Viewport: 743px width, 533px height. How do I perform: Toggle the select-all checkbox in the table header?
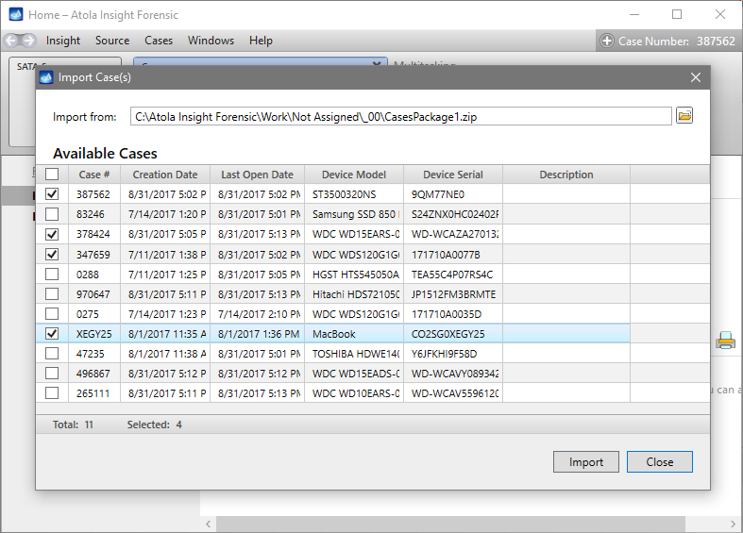[x=52, y=175]
